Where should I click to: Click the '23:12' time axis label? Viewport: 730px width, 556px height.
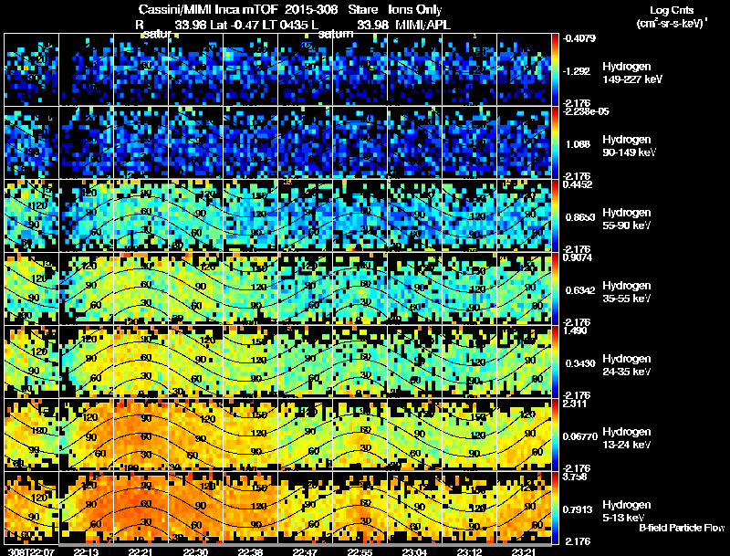469,551
